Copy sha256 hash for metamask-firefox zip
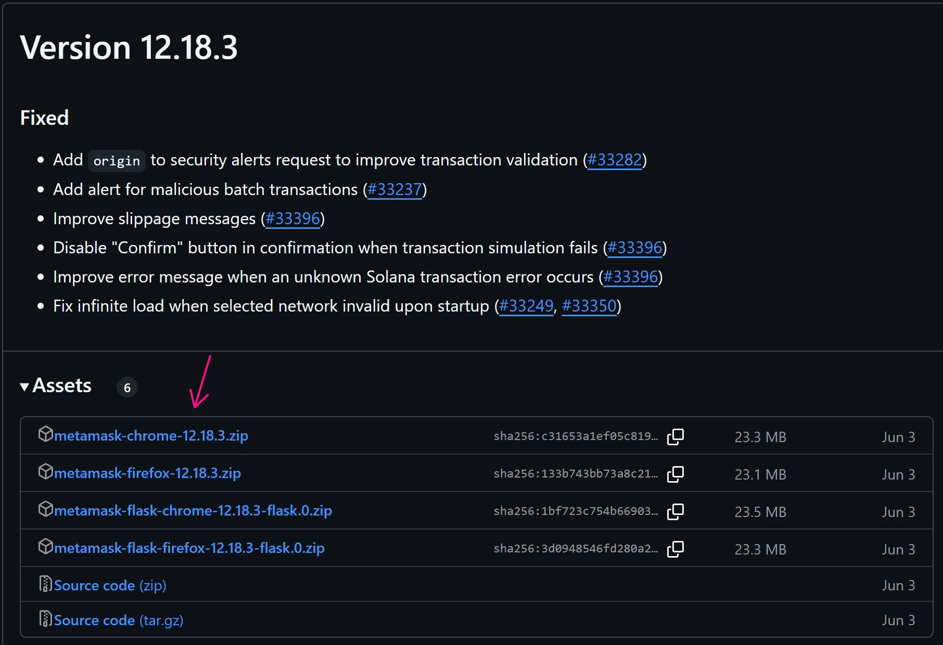The width and height of the screenshot is (943, 645). pos(676,474)
